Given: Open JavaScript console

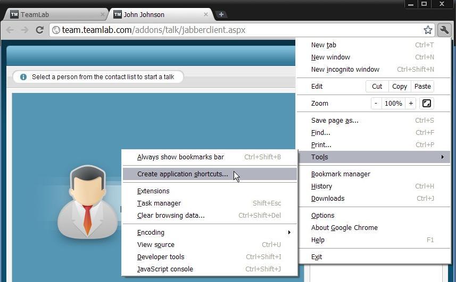Looking at the screenshot, I should 210,269.
